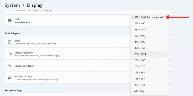This screenshot has height=96, width=193.
Task: Pick 1680 × 1050 from resolution list
Action: click(x=150, y=30)
